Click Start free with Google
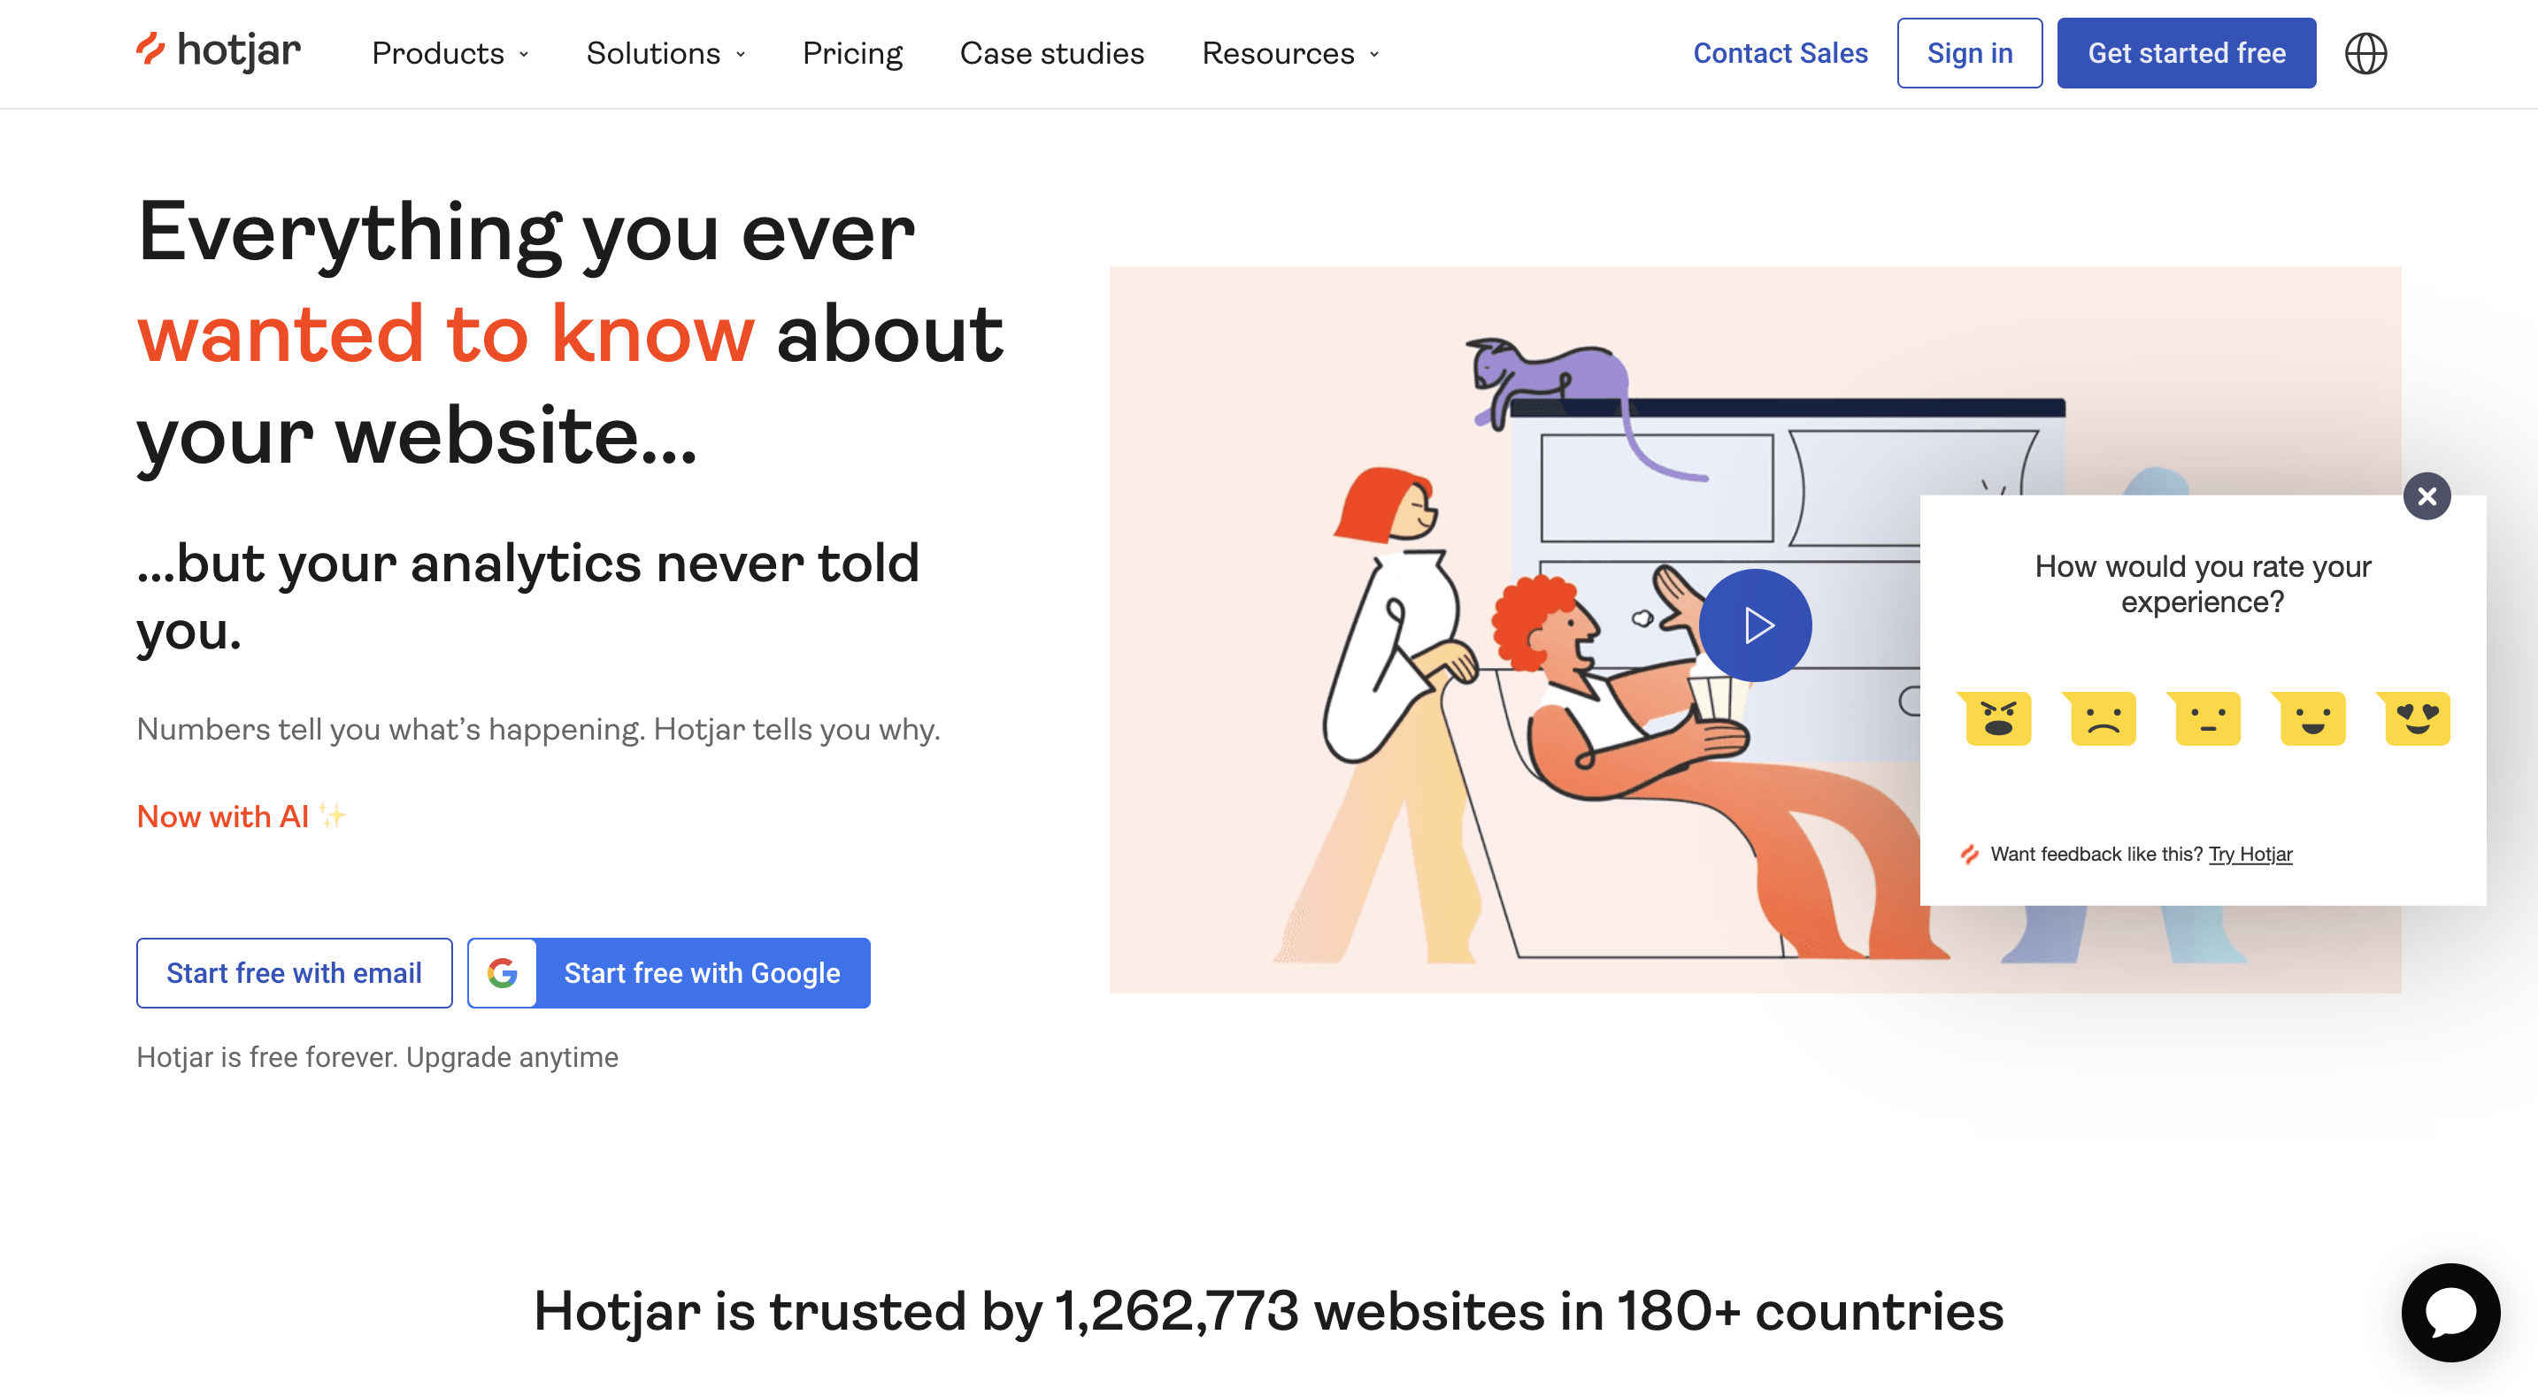The image size is (2538, 1396). coord(668,972)
